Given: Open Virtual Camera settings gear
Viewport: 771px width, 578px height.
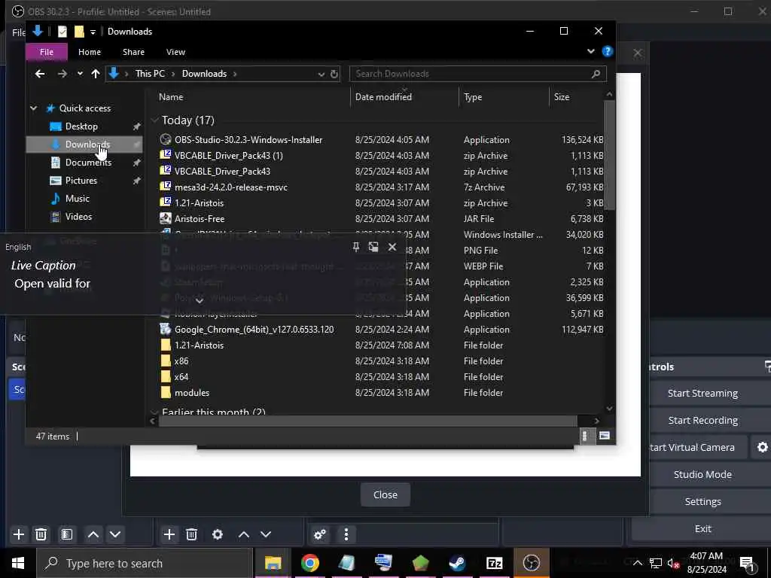Looking at the screenshot, I should point(762,447).
